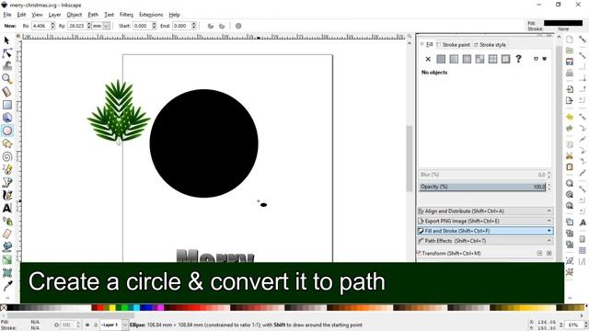Choose unset paint question mark
The image size is (589, 331).
[518, 59]
